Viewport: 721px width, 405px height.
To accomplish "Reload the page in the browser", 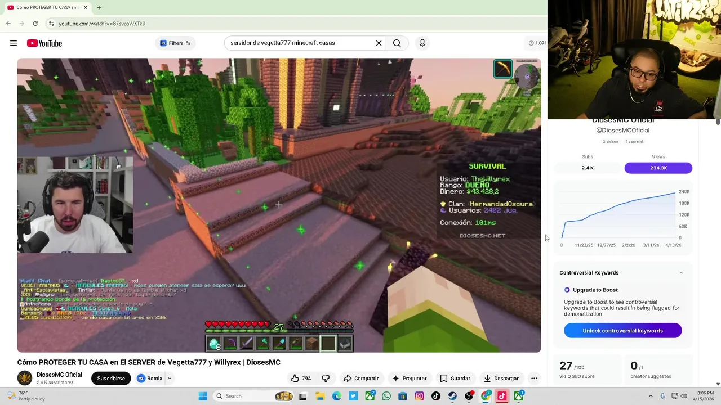I will [35, 24].
